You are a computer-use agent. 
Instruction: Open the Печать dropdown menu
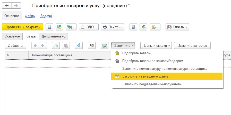pyautogui.click(x=113, y=27)
